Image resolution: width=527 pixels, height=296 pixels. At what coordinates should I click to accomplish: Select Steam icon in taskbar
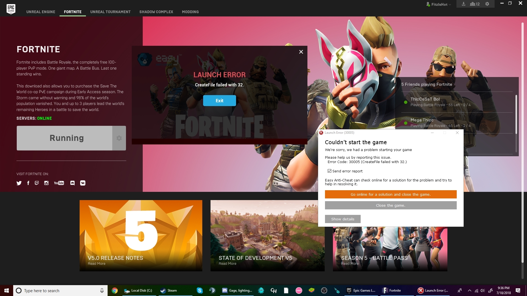pyautogui.click(x=163, y=291)
